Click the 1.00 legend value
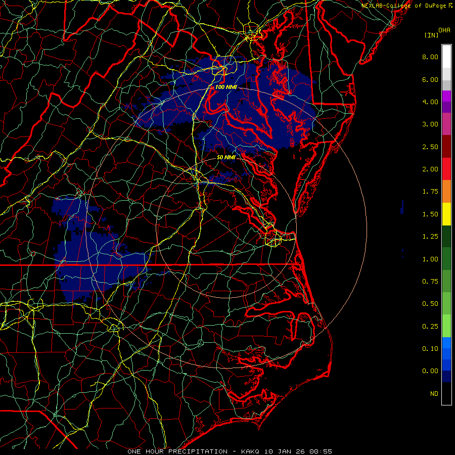 pos(430,259)
